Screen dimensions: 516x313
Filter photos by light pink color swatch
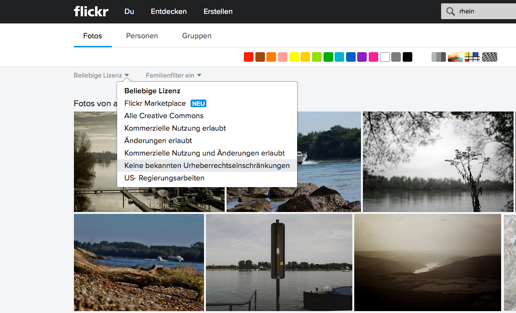pyautogui.click(x=283, y=57)
